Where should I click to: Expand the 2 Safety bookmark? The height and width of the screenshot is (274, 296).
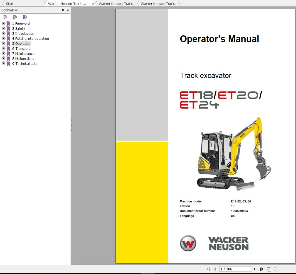point(3,28)
